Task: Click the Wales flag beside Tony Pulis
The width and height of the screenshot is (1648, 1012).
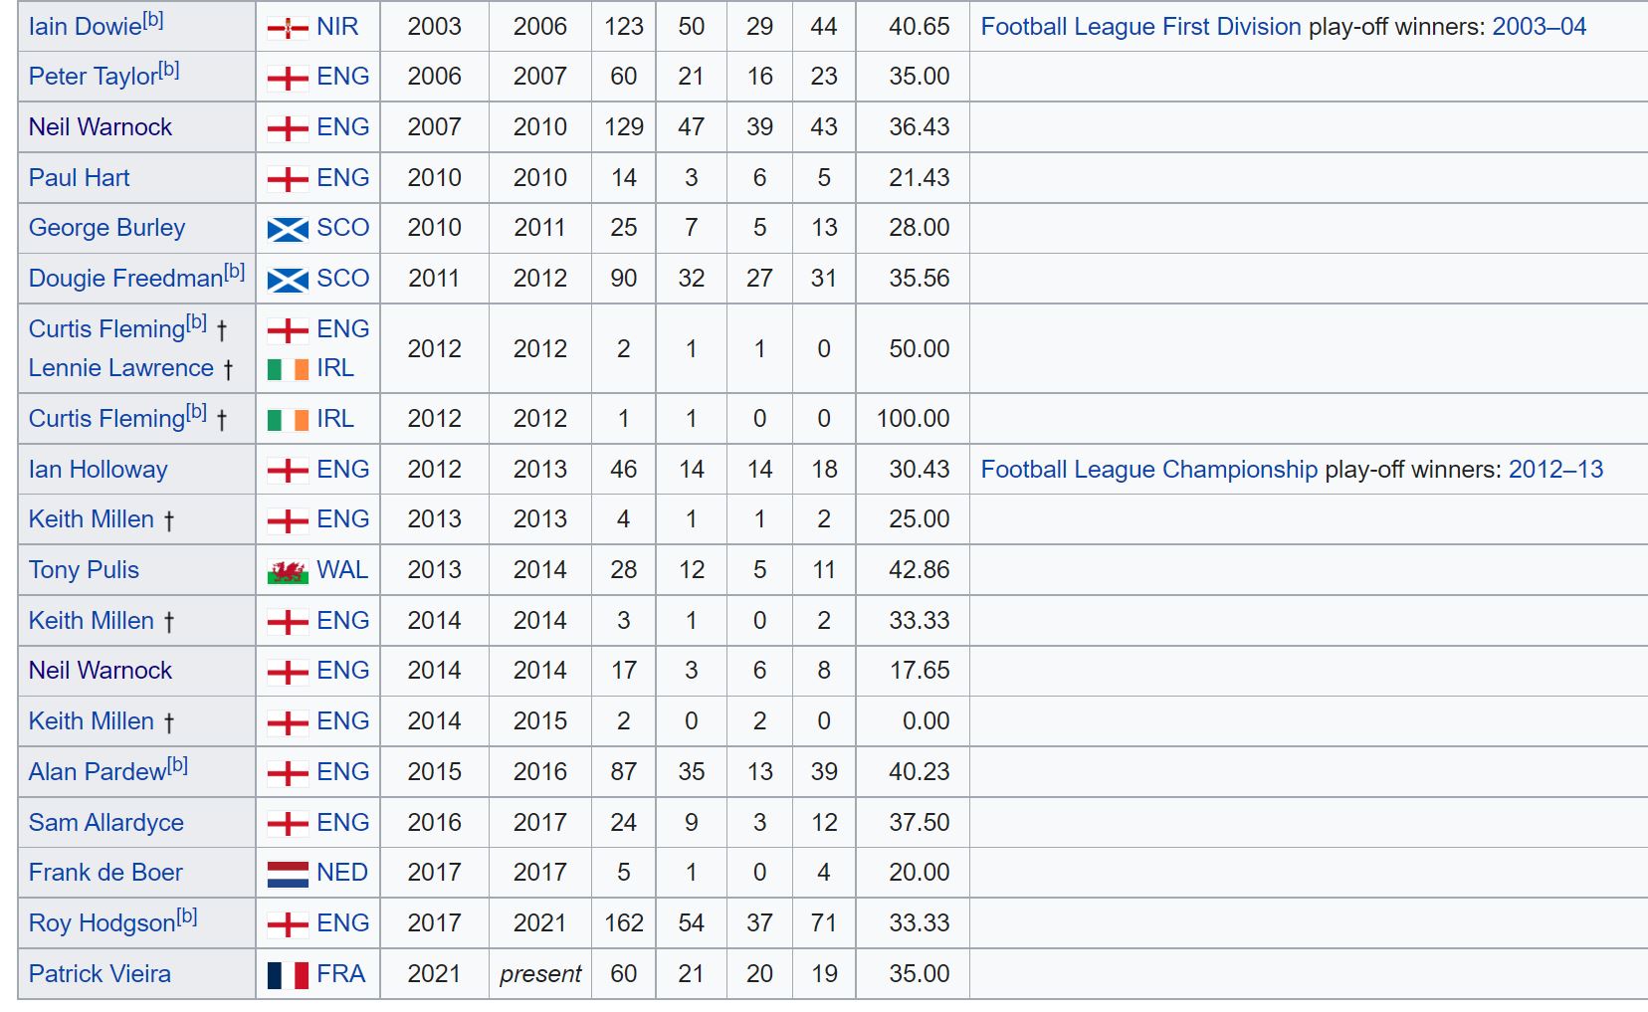Action: tap(288, 571)
